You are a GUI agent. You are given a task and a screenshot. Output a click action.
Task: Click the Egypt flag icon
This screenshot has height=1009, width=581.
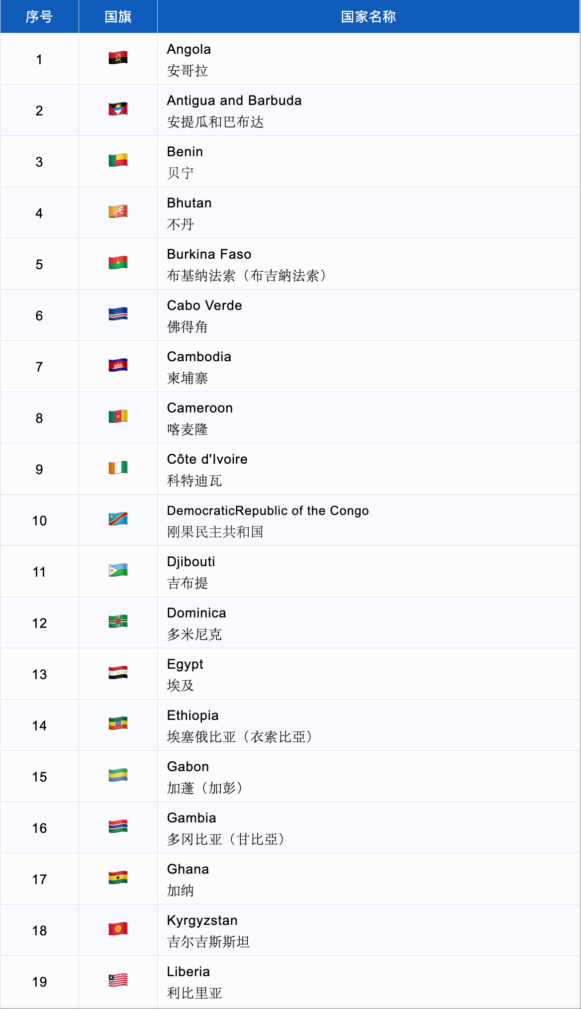pos(118,673)
